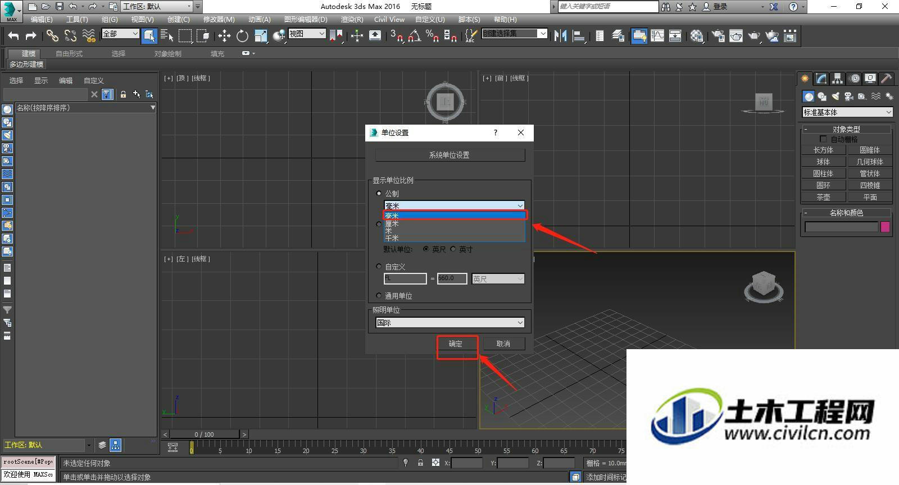The height and width of the screenshot is (485, 899).
Task: Open the 创建选择集 dropdown
Action: (514, 34)
